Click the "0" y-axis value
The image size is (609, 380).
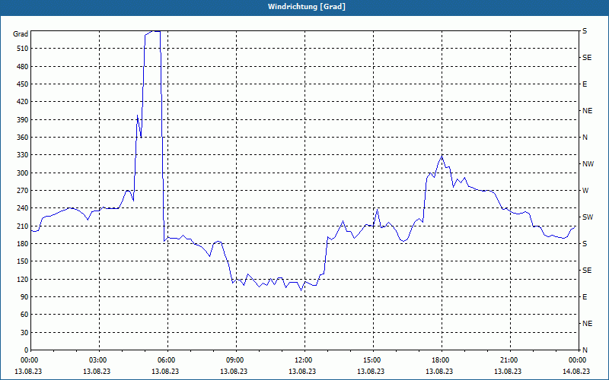26,350
